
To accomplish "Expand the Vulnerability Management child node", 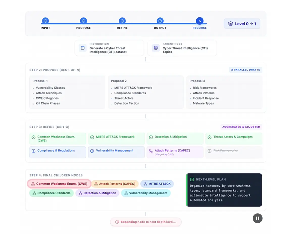I will pos(146,193).
